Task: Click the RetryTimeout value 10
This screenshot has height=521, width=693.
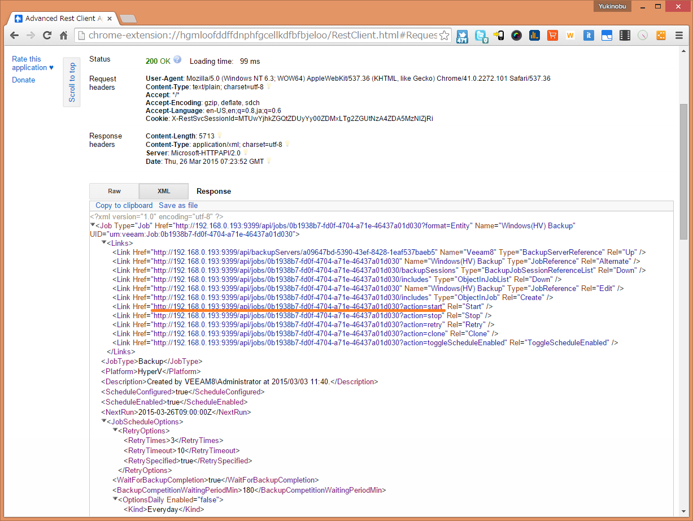Action: 181,450
